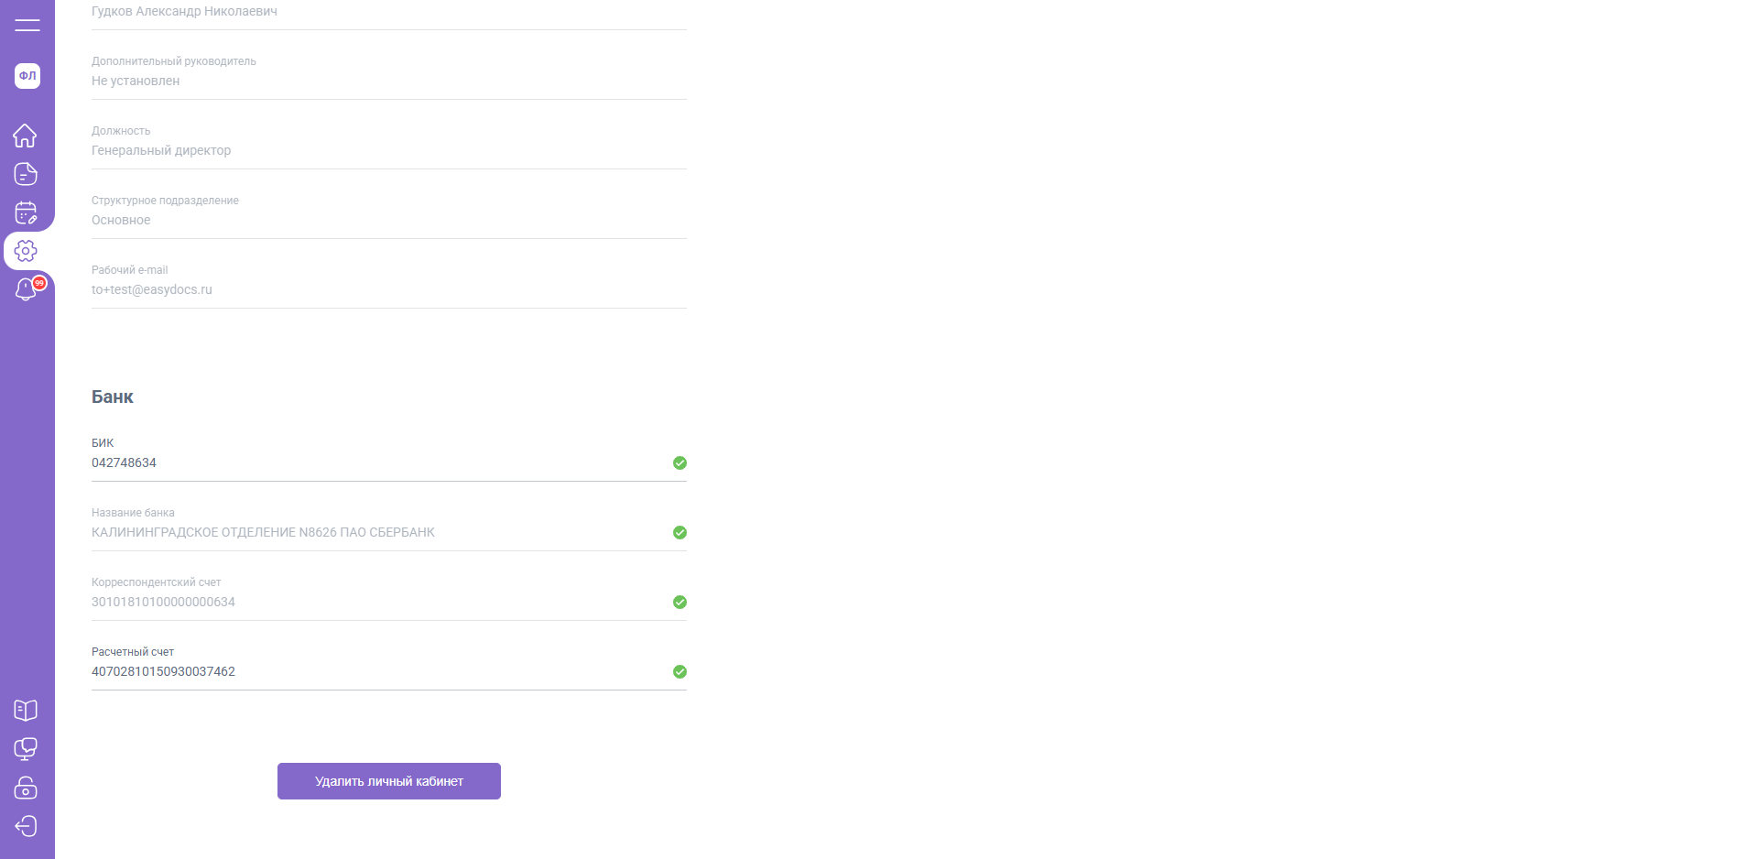Viewport: 1740px width, 859px height.
Task: Open notifications bell icon
Action: (26, 289)
